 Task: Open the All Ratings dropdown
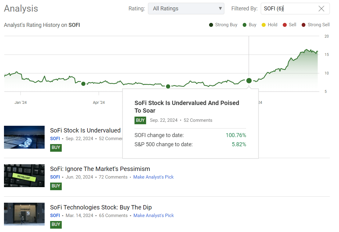pyautogui.click(x=186, y=9)
